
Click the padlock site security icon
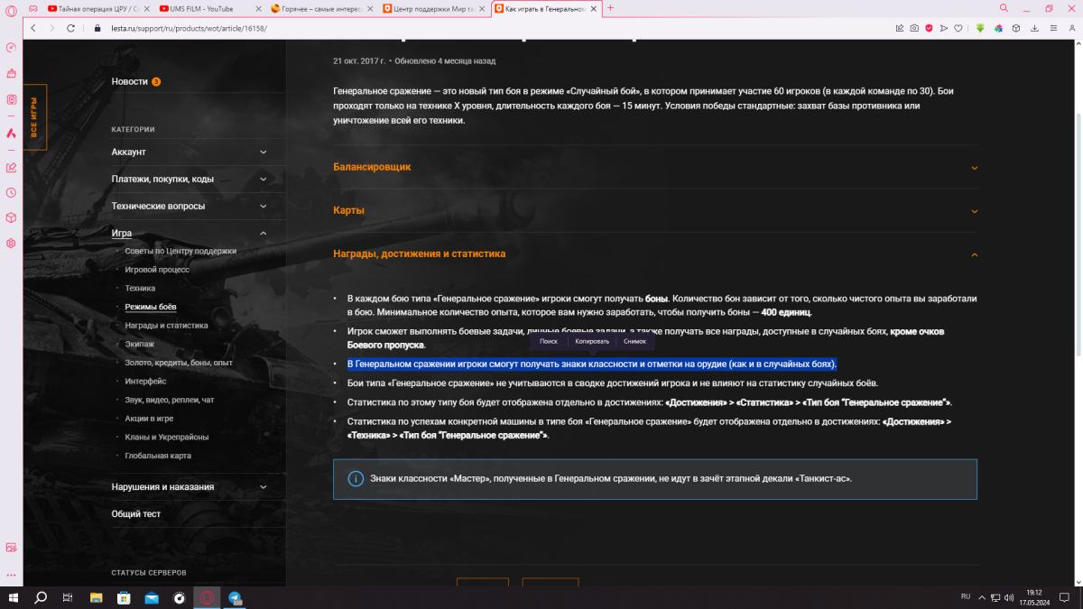[x=97, y=28]
